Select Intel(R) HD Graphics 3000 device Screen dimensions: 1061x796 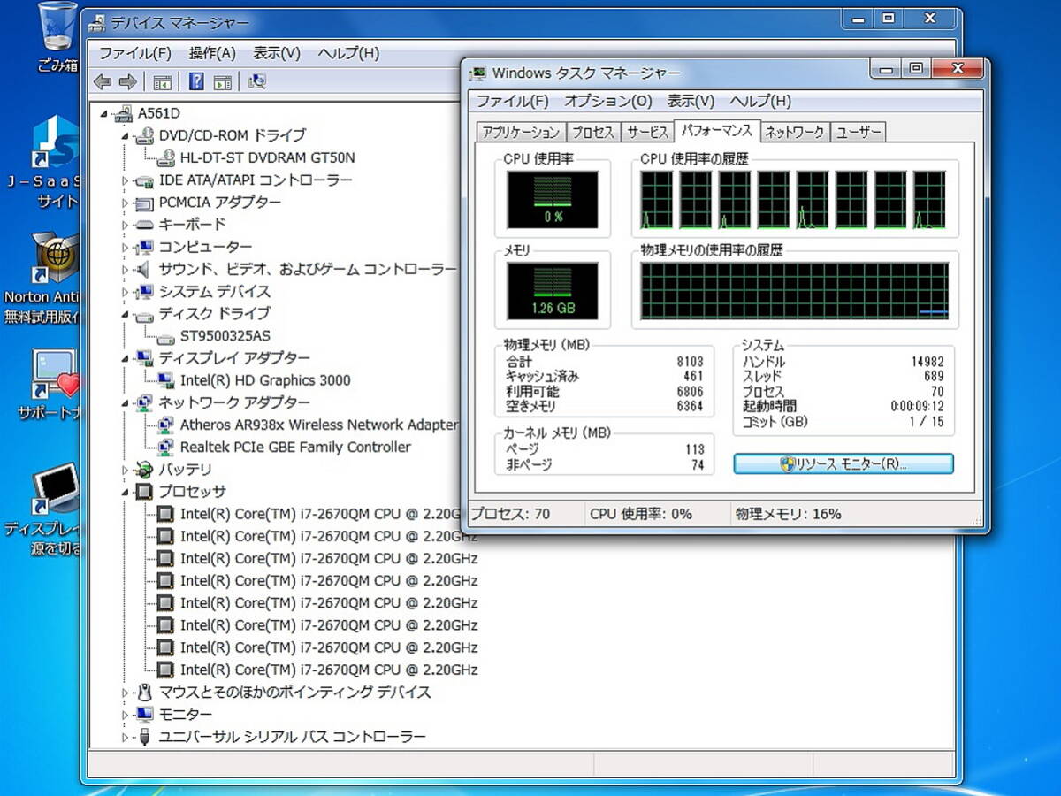point(265,380)
